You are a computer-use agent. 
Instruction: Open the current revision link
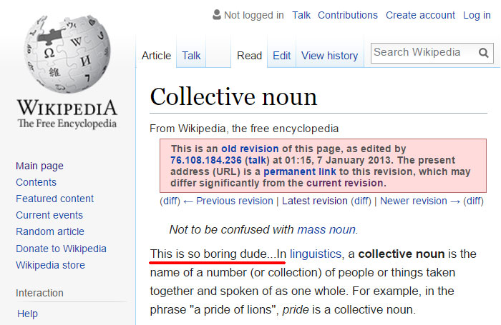coord(345,183)
